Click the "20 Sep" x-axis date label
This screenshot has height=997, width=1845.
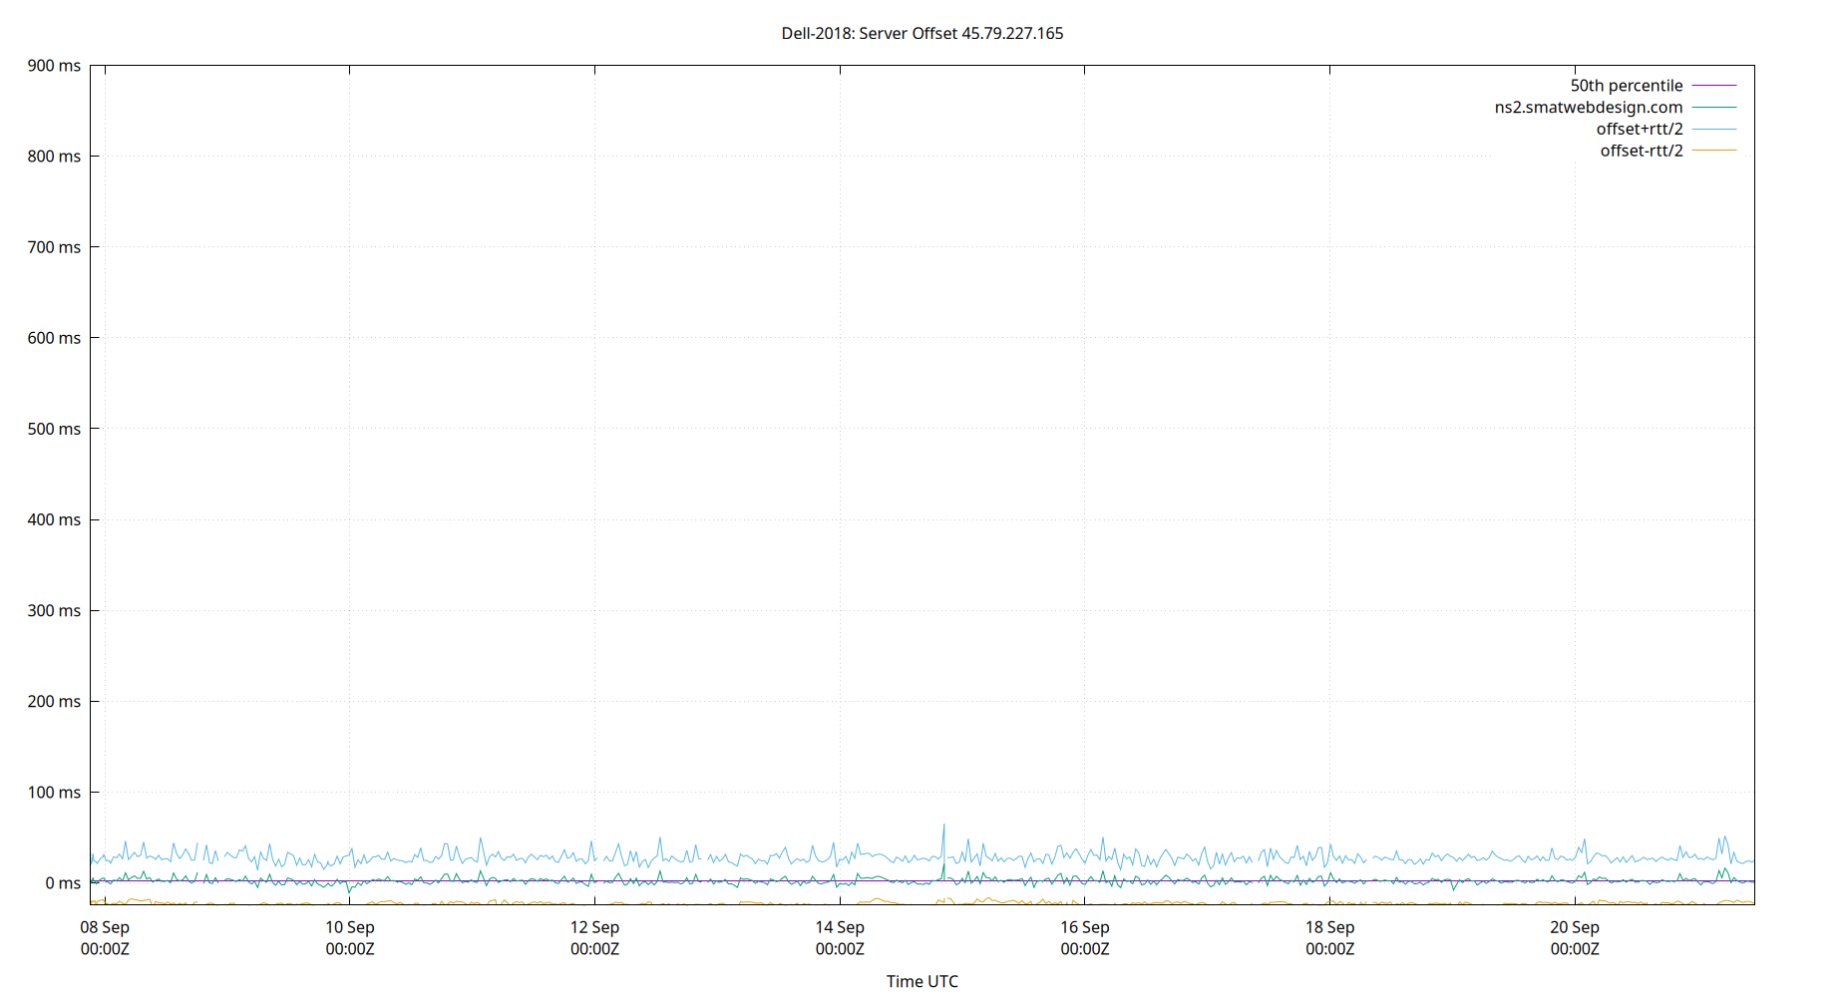[x=1575, y=927]
